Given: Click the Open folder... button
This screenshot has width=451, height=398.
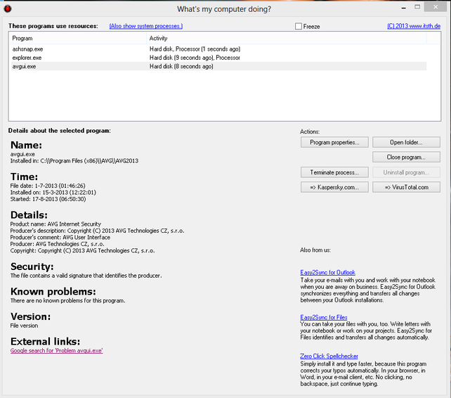Looking at the screenshot, I should [x=406, y=142].
